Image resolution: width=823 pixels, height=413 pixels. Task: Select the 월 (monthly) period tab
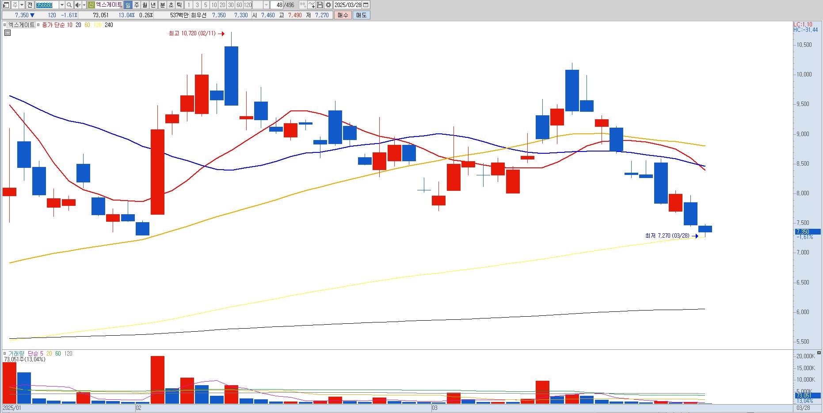tap(145, 5)
